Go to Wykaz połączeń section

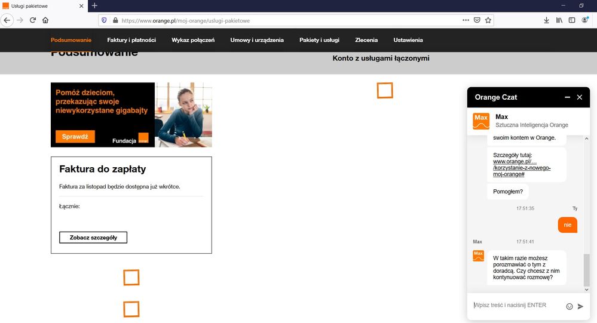click(x=193, y=40)
